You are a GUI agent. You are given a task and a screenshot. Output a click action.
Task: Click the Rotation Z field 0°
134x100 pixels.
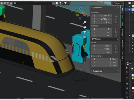(x=101, y=36)
